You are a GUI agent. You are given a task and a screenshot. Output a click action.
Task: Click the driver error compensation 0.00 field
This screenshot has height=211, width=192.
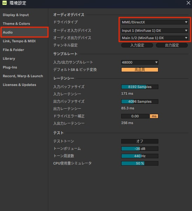click(135, 116)
